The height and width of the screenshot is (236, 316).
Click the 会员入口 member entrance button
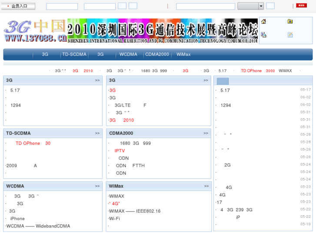[18, 6]
